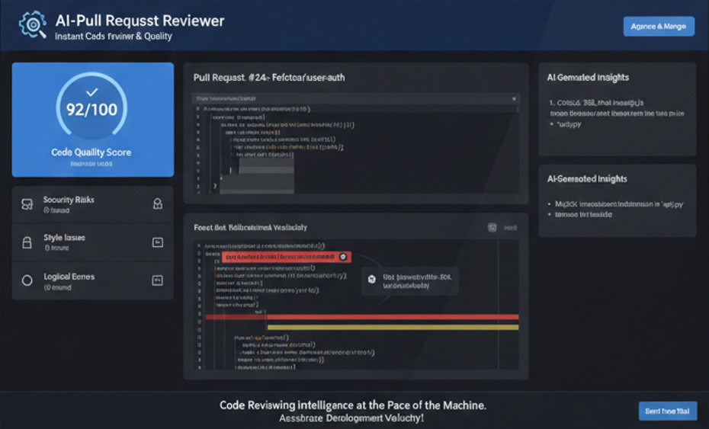
Task: Toggle the box icon at right of Logical Errors row
Action: tap(158, 280)
